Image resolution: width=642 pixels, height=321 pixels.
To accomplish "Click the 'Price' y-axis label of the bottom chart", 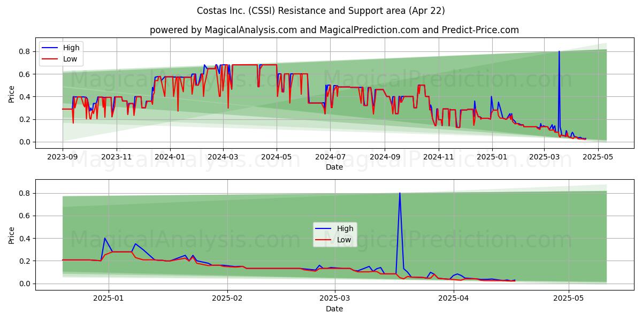I will point(12,234).
